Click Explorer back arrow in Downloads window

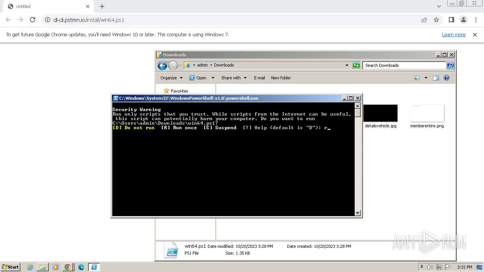162,65
